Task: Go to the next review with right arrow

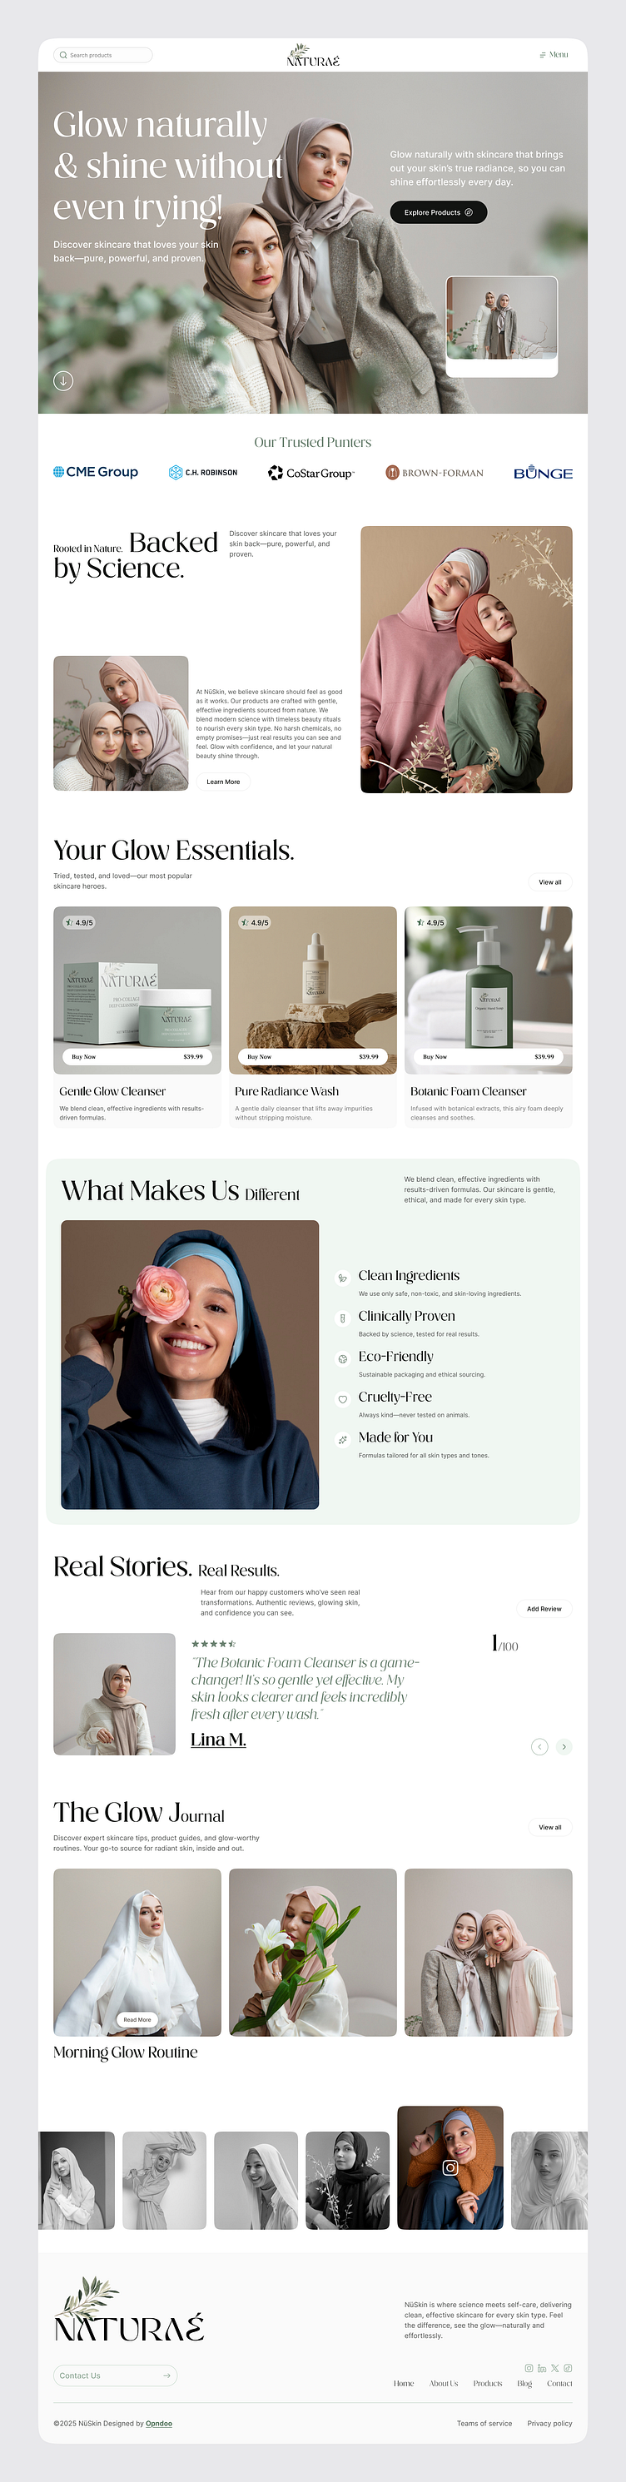Action: (x=564, y=1746)
